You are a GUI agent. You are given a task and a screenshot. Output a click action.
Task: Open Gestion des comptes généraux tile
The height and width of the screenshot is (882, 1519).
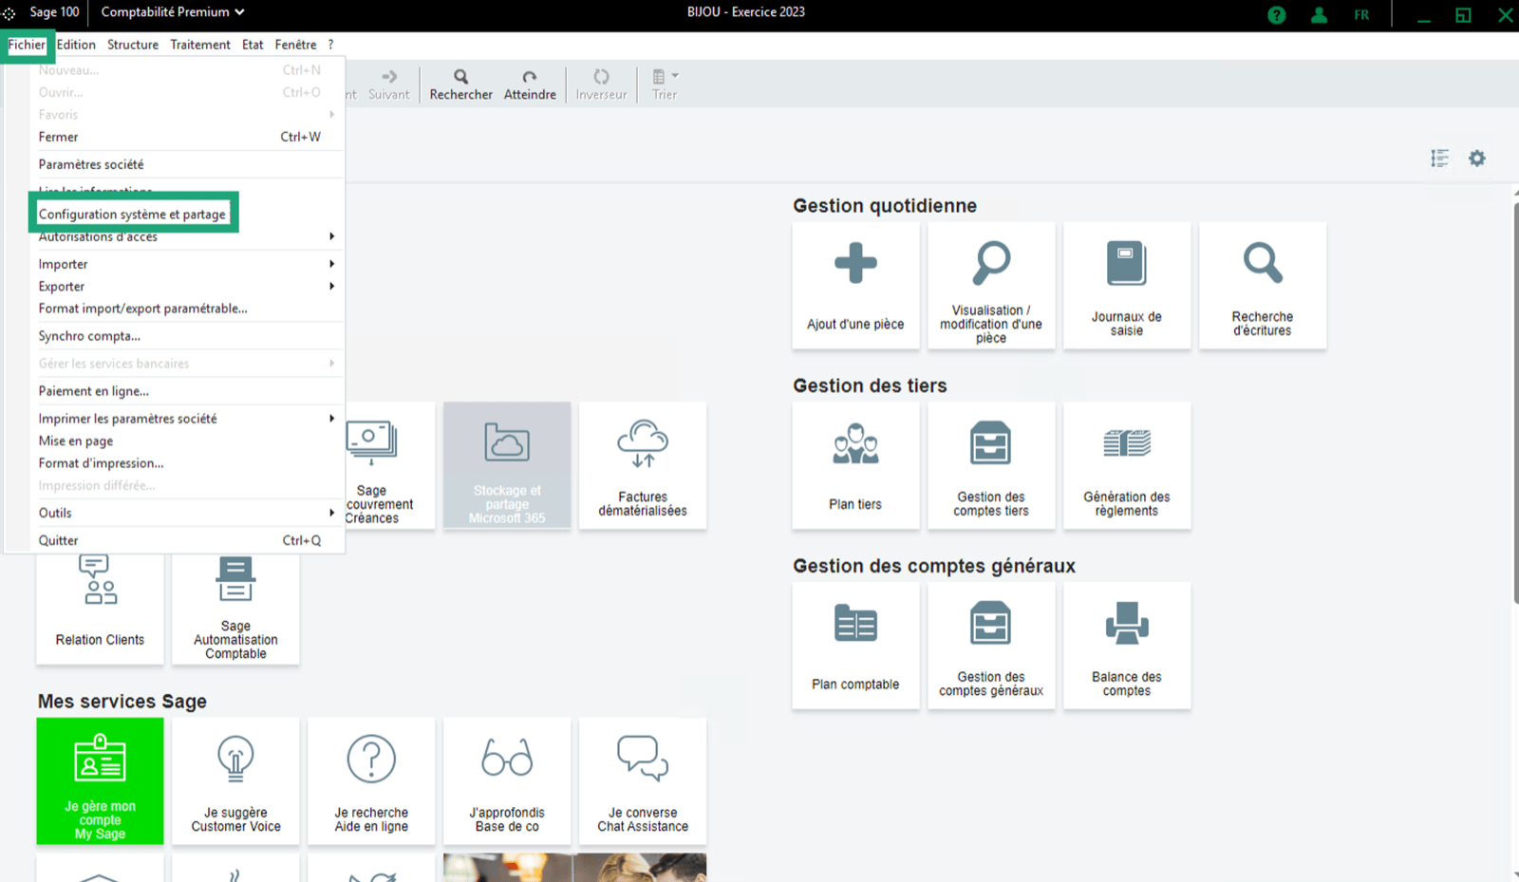[991, 646]
